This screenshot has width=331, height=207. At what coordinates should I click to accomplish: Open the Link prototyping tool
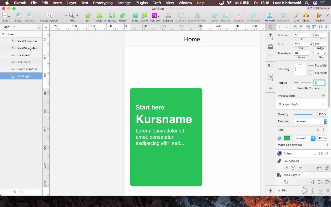tap(297, 15)
